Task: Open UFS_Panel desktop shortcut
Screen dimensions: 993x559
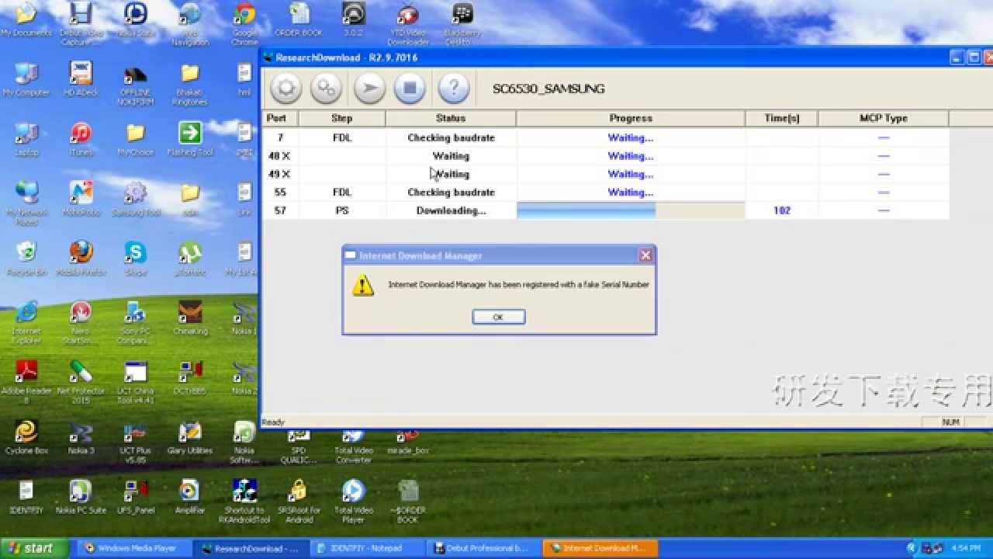Action: [135, 497]
